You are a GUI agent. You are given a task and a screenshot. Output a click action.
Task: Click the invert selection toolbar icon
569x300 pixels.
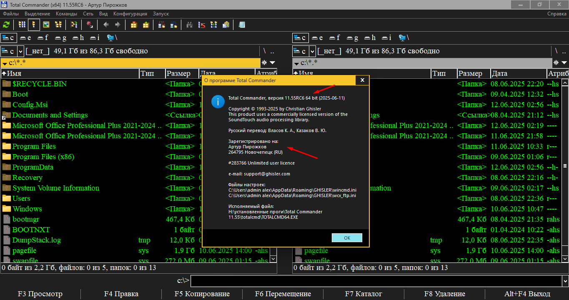coord(89,25)
